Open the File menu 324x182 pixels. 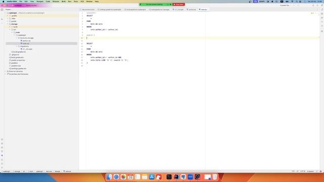coord(20,2)
